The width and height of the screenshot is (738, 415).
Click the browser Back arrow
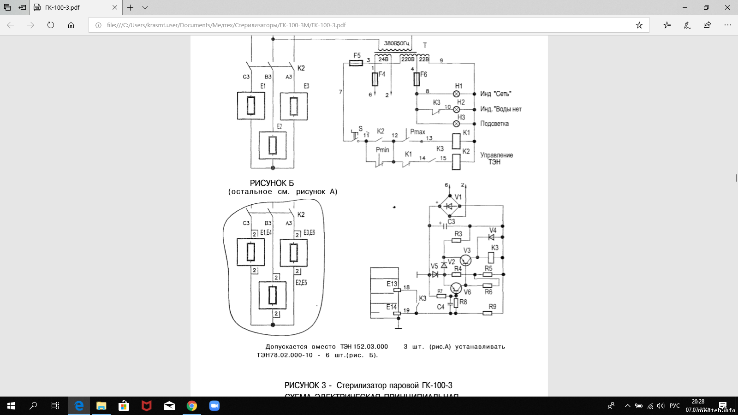(11, 25)
